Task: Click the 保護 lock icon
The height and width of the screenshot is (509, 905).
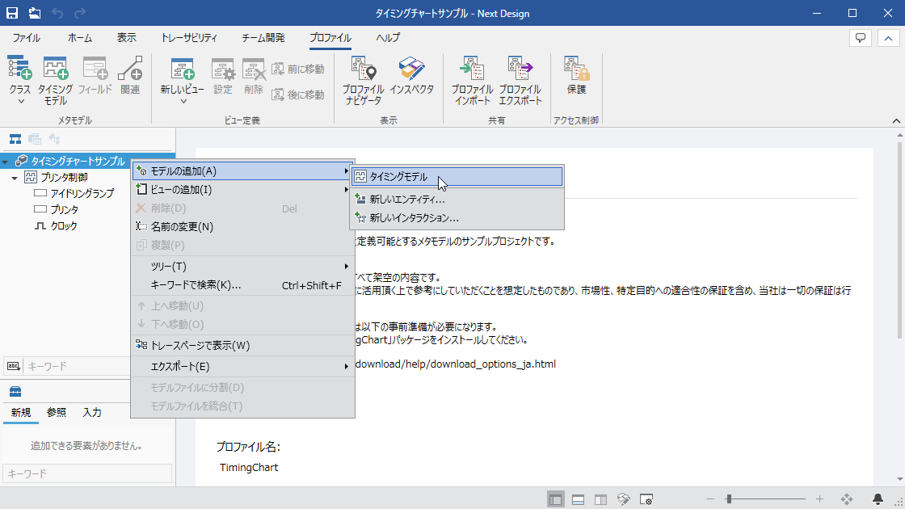Action: 576,75
